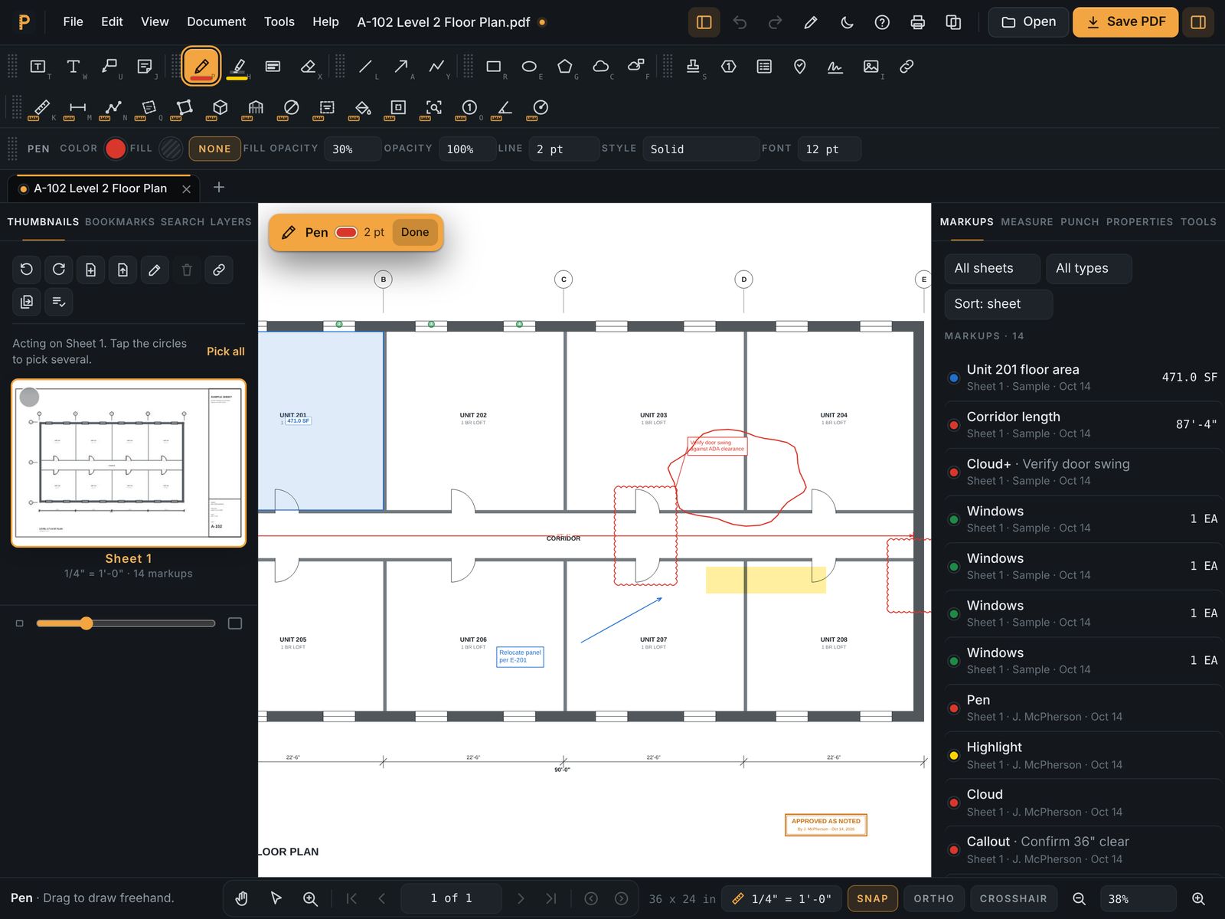The image size is (1225, 919).
Task: Turn on CROSSHAIR cursor
Action: [x=1013, y=898]
